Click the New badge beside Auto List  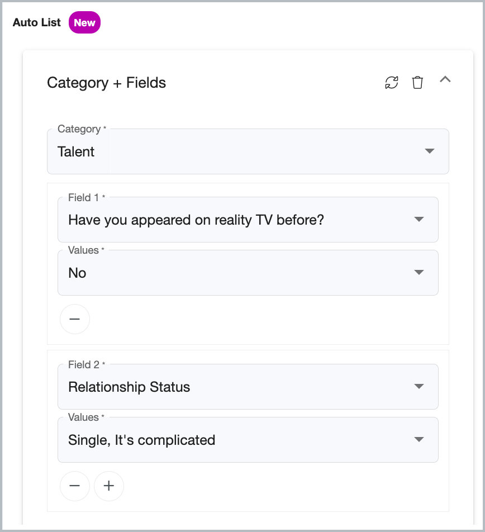pos(84,22)
